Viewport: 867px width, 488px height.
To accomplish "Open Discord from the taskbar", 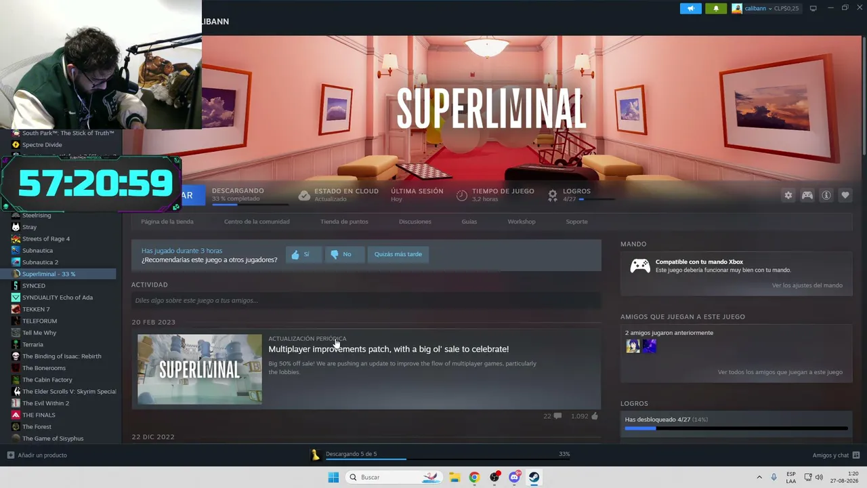I will point(514,477).
